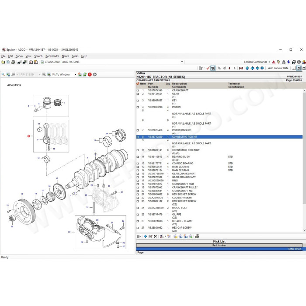Click the pick list edit note icon
306x306 pixels.
click(150, 236)
